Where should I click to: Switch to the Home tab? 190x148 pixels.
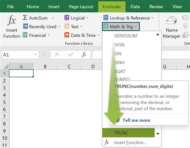pos(33,6)
